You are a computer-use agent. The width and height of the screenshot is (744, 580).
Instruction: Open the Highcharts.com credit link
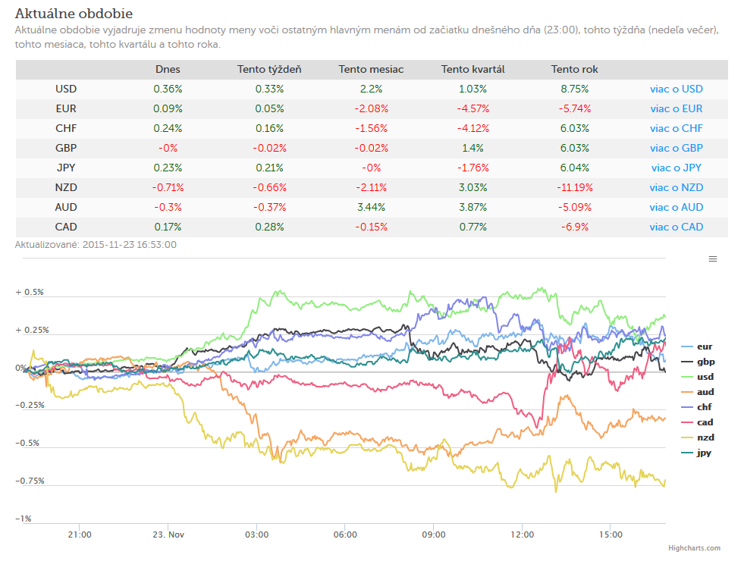tap(694, 548)
